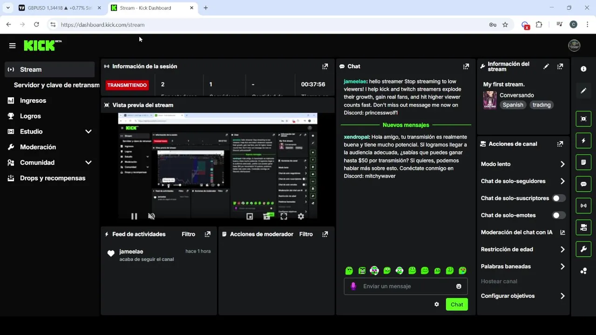Unmute the stream preview audio

tap(151, 216)
